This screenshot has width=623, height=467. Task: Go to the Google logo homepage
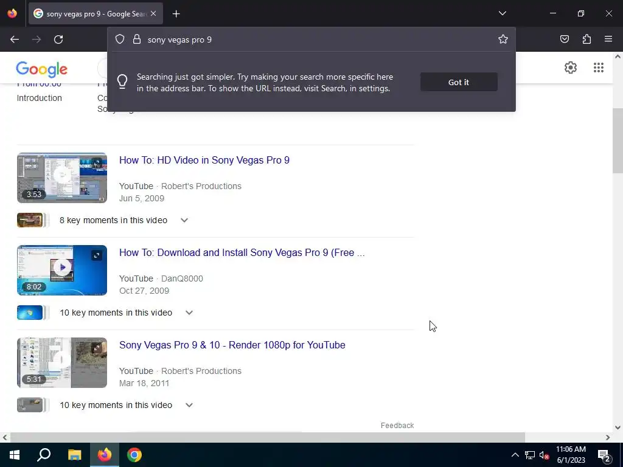[42, 69]
